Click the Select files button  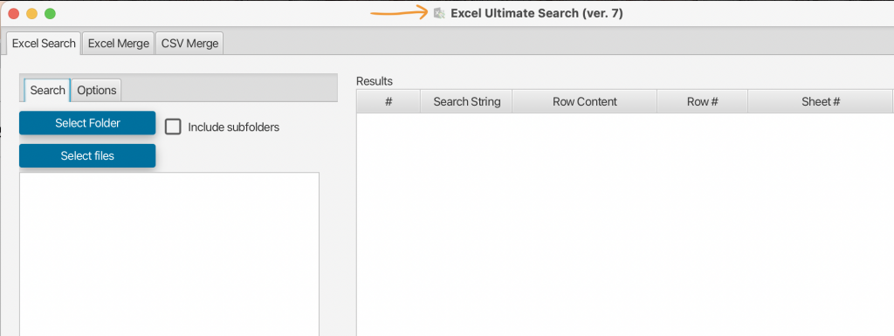pos(87,156)
